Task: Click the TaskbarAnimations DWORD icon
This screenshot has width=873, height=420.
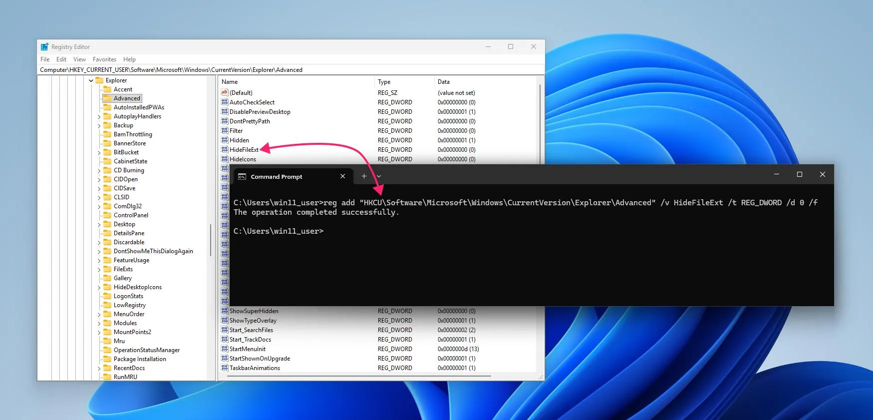Action: tap(225, 368)
